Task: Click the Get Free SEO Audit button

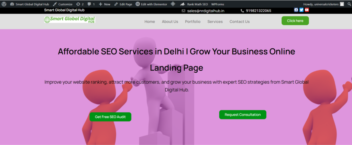Action: pyautogui.click(x=110, y=117)
